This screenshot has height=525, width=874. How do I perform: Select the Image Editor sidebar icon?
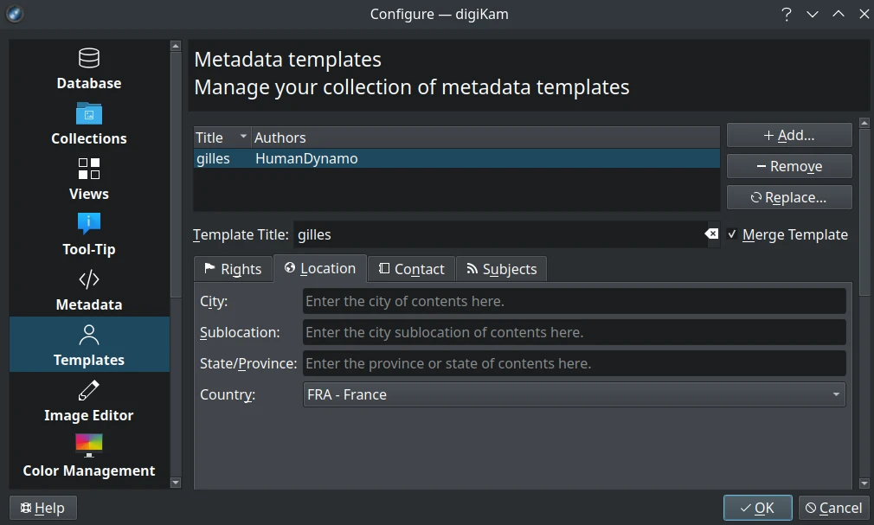click(88, 398)
